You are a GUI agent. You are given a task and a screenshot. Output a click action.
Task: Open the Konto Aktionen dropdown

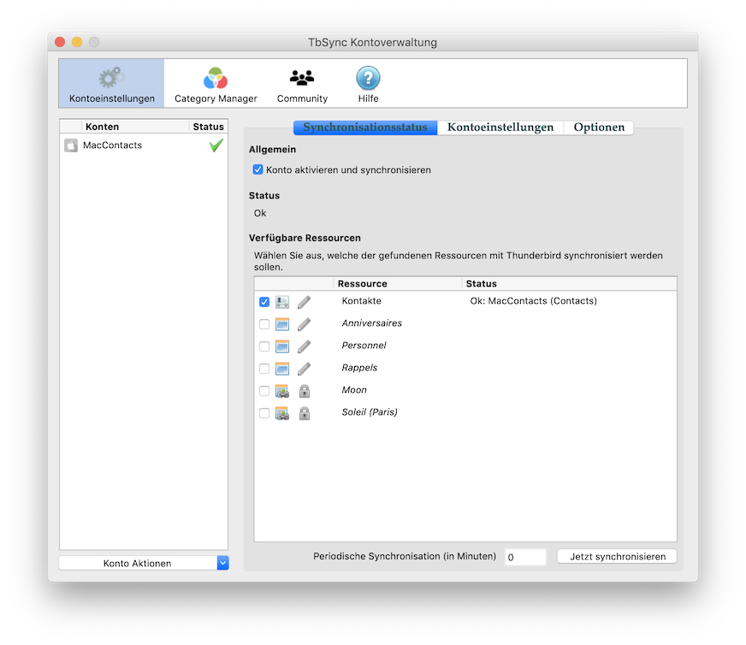pos(144,563)
